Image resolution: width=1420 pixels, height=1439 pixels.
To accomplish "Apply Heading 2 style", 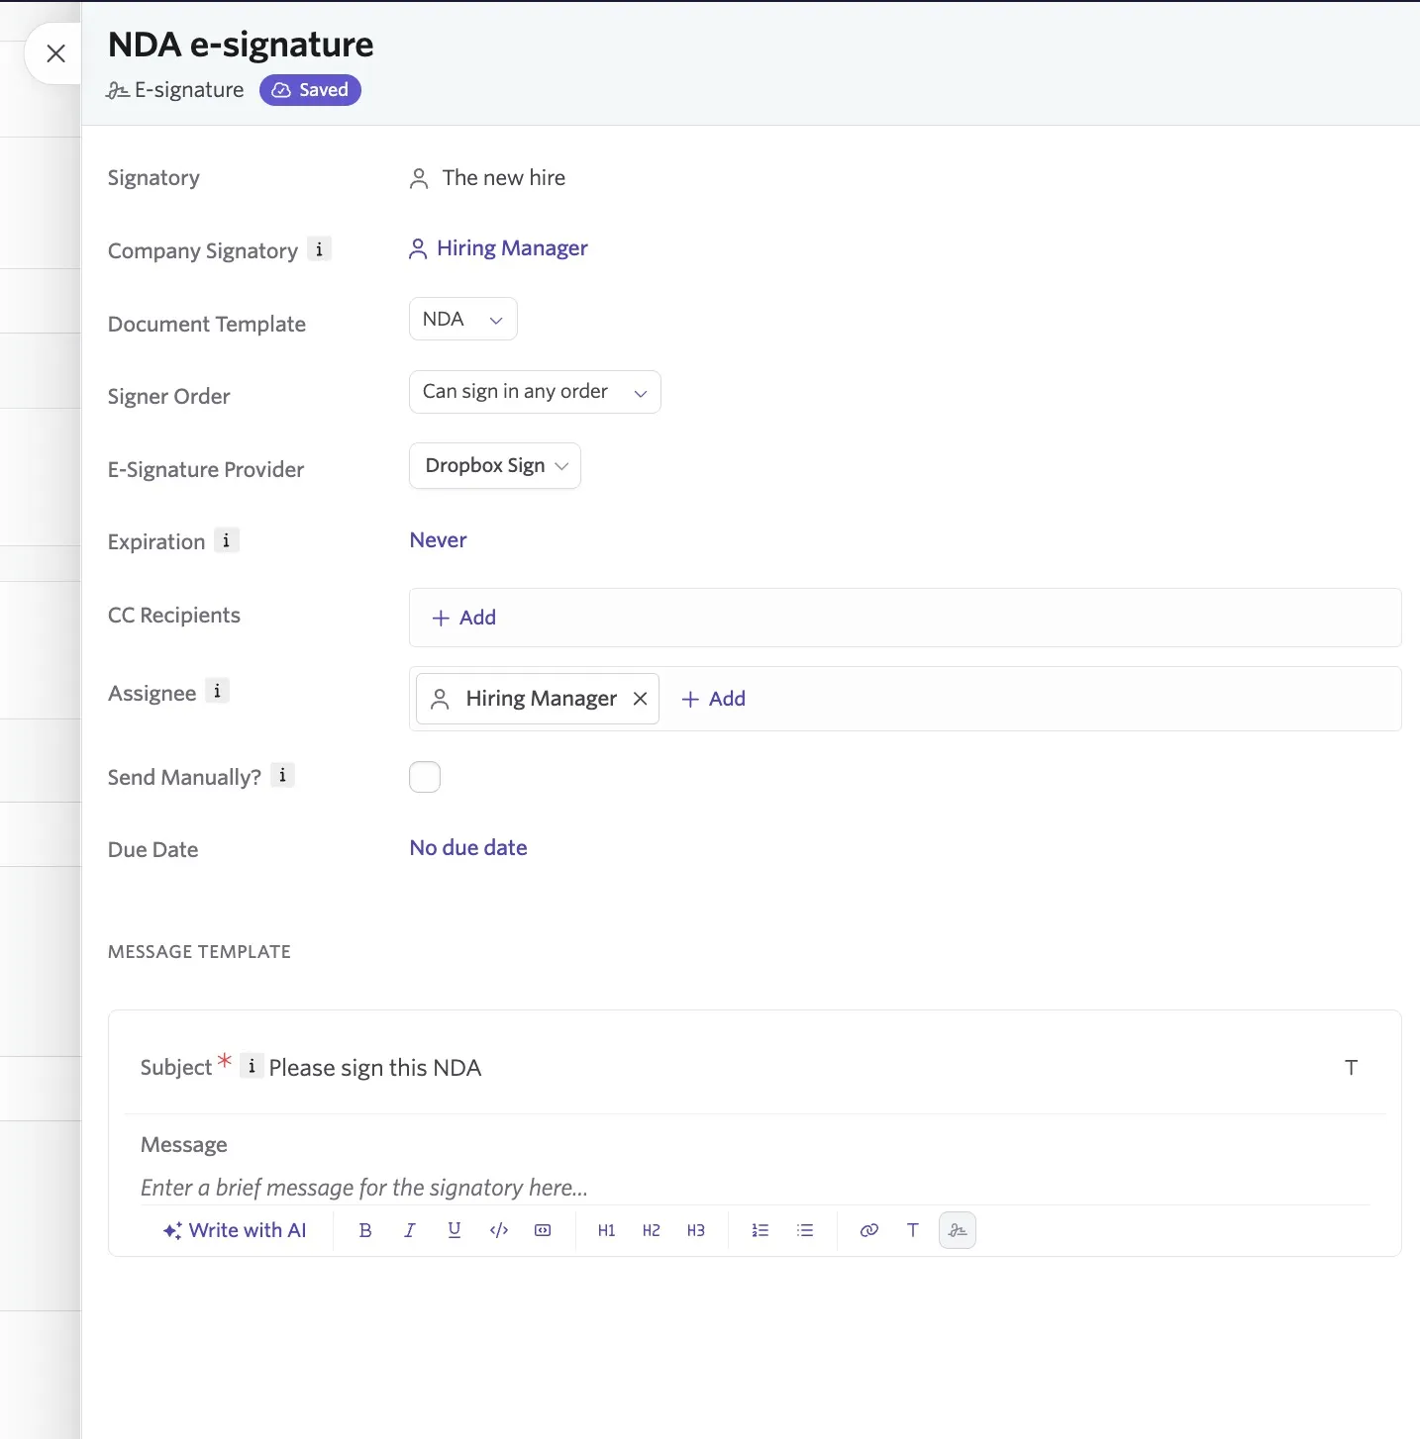I will [652, 1230].
